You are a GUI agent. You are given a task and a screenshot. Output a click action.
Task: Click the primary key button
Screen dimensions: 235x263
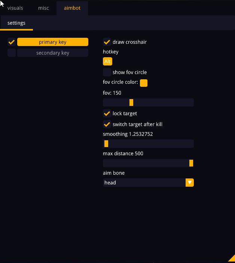(x=53, y=42)
